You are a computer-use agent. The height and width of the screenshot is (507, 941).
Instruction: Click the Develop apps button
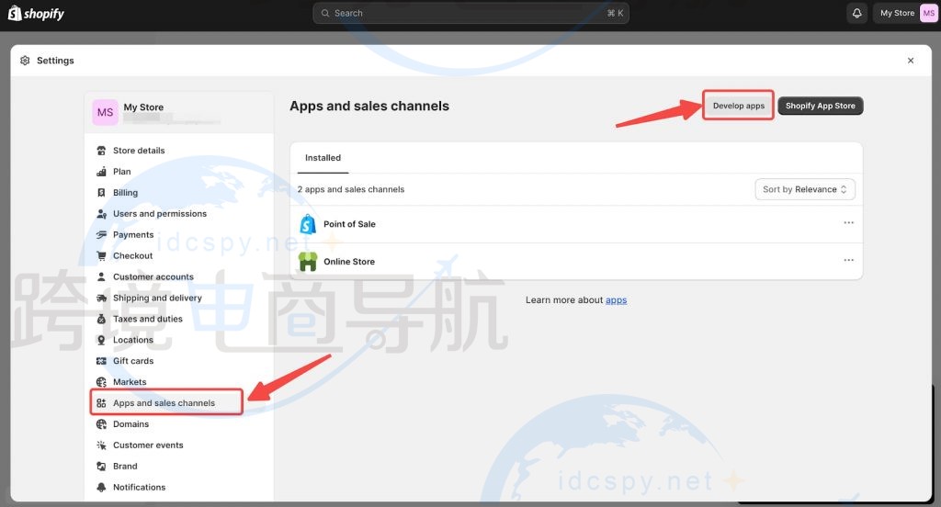pyautogui.click(x=738, y=106)
